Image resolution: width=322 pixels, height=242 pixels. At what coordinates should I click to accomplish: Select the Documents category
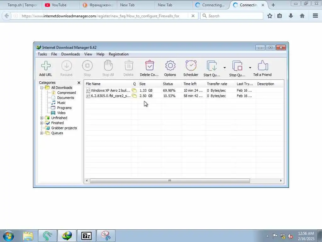(x=65, y=98)
